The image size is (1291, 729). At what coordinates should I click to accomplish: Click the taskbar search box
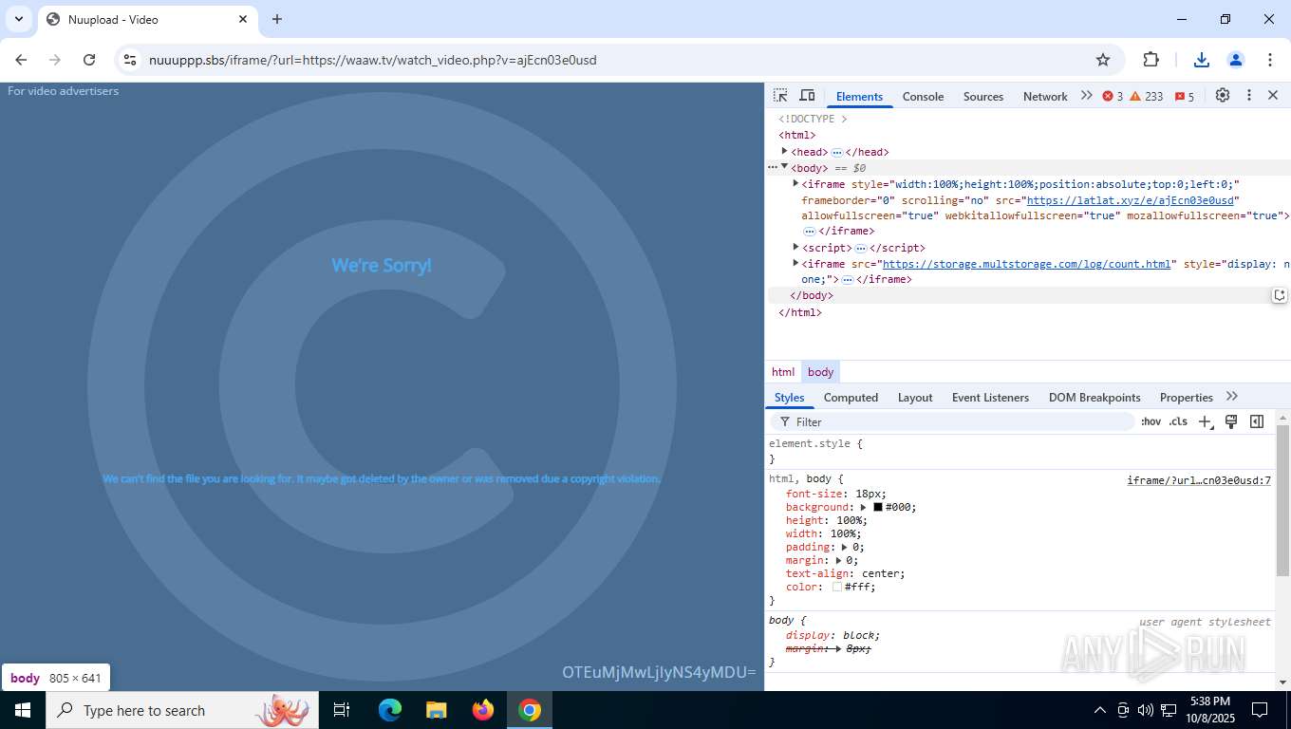tap(182, 710)
